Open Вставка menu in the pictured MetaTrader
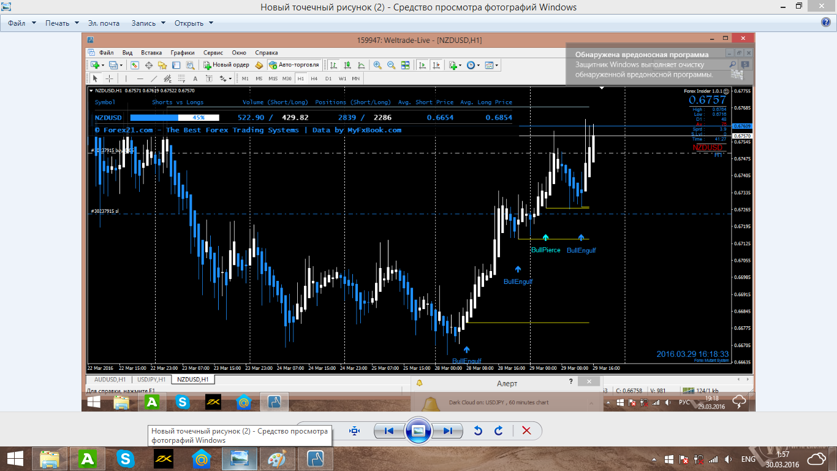The height and width of the screenshot is (471, 837). [x=151, y=53]
